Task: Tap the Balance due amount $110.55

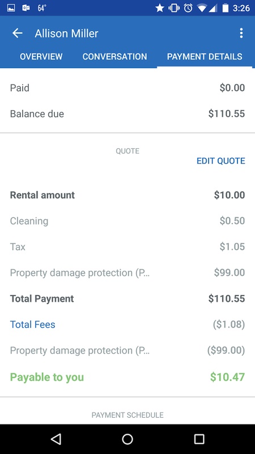Action: point(227,114)
